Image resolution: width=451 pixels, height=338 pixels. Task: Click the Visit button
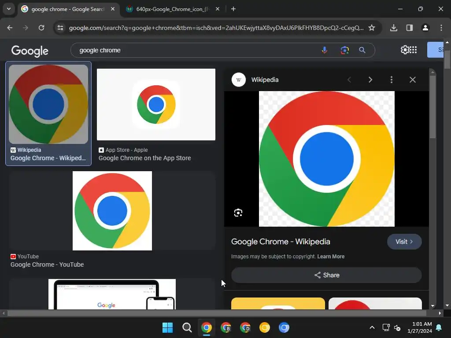pos(404,242)
